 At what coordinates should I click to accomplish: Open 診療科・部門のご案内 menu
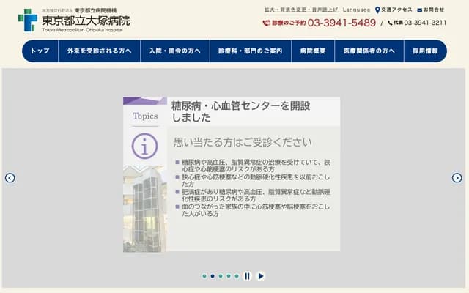point(251,51)
